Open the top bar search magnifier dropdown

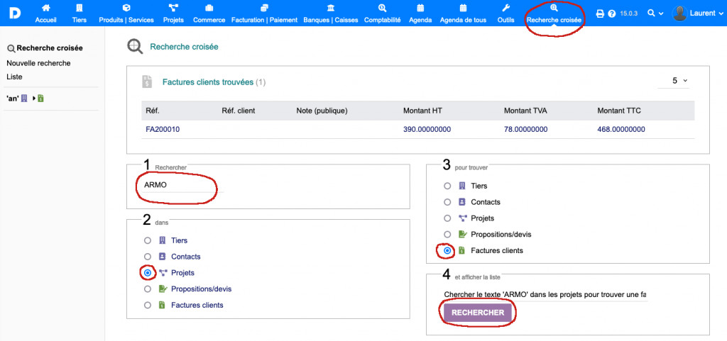click(655, 13)
